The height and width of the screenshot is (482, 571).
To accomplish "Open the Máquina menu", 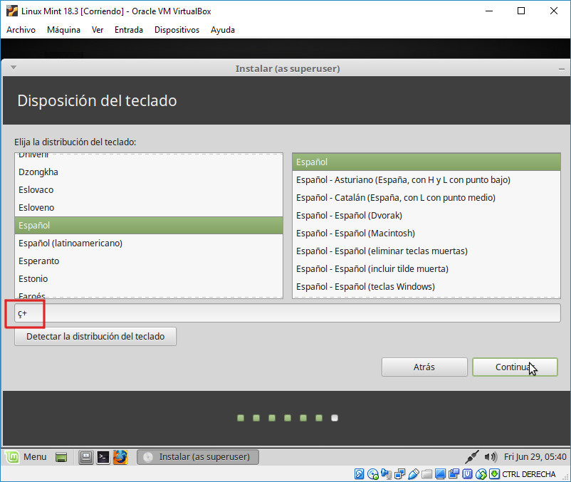I will (x=64, y=30).
